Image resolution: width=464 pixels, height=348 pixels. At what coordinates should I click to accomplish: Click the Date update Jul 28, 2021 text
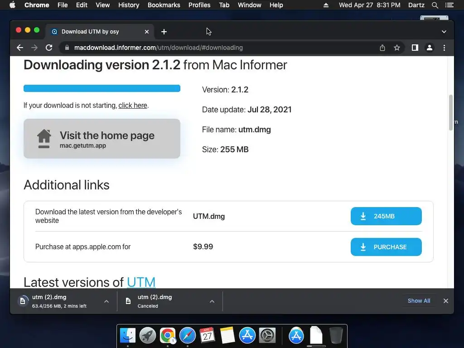247,110
